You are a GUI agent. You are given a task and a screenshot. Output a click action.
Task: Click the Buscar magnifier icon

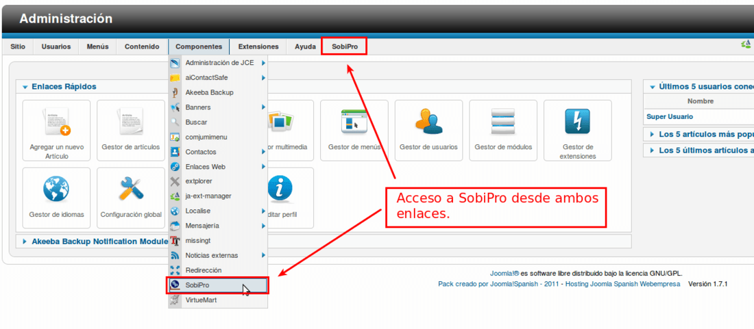[x=175, y=122]
